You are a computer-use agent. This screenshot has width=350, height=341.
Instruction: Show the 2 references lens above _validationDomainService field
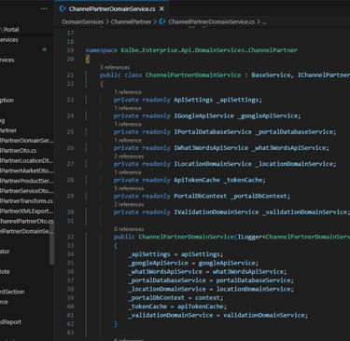(x=129, y=204)
